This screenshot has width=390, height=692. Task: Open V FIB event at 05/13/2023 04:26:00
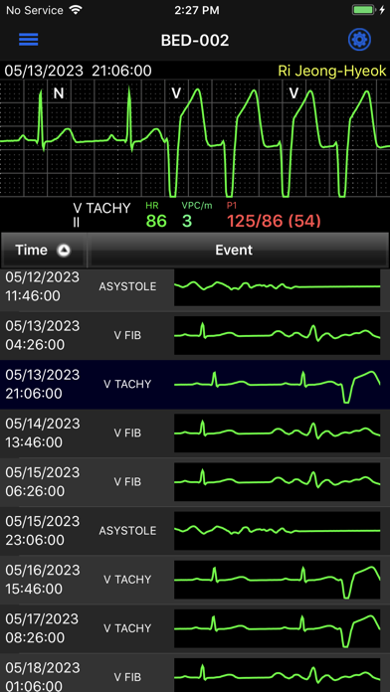pyautogui.click(x=195, y=335)
